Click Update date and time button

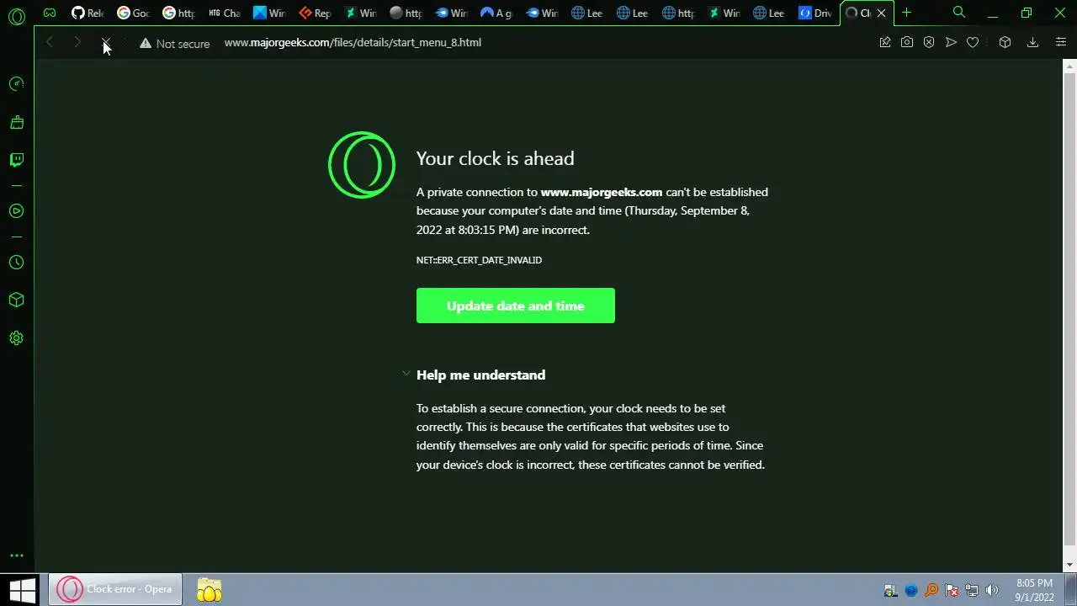click(x=516, y=306)
